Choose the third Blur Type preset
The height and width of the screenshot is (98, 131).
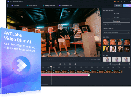126,59
